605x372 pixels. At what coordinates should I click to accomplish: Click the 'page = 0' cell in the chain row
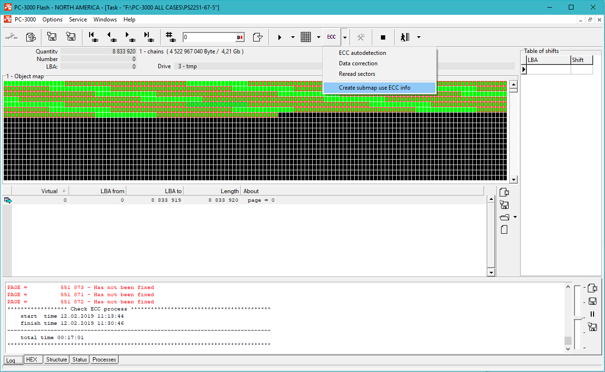[x=261, y=200]
